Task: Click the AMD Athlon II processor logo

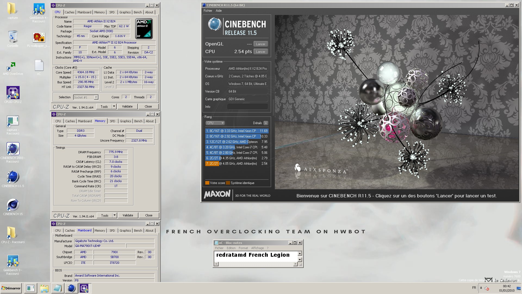Action: coord(144,29)
